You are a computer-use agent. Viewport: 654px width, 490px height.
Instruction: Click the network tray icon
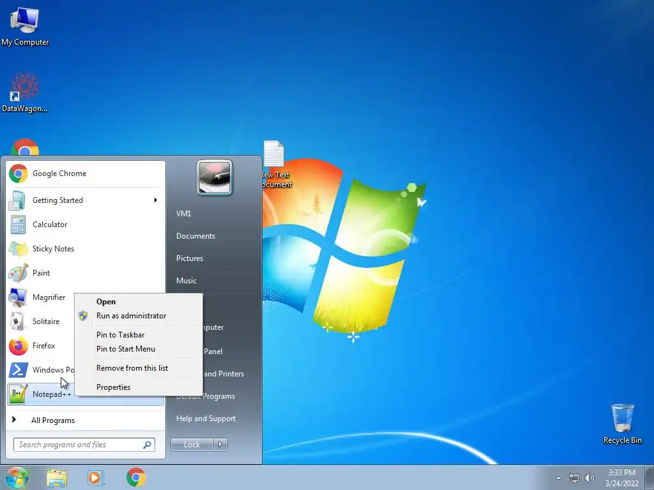point(574,478)
